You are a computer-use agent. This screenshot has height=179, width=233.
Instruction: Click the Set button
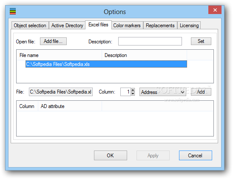click(201, 41)
